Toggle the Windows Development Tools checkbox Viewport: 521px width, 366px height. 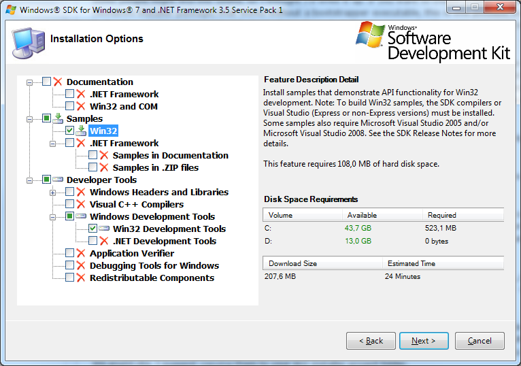[x=70, y=216]
